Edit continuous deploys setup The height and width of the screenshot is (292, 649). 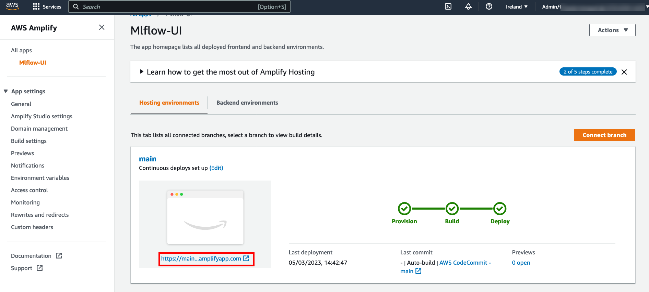[x=216, y=168]
